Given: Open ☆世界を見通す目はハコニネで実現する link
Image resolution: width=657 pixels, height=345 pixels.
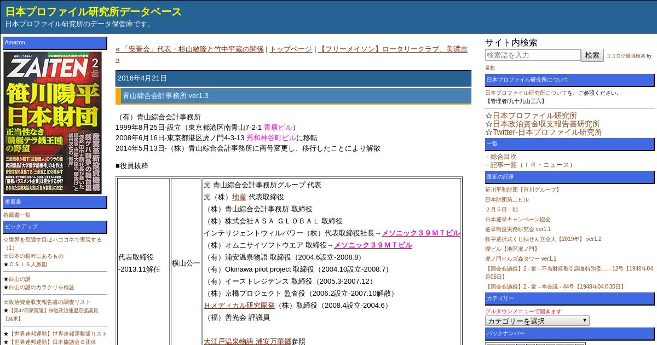Looking at the screenshot, I should [53, 244].
